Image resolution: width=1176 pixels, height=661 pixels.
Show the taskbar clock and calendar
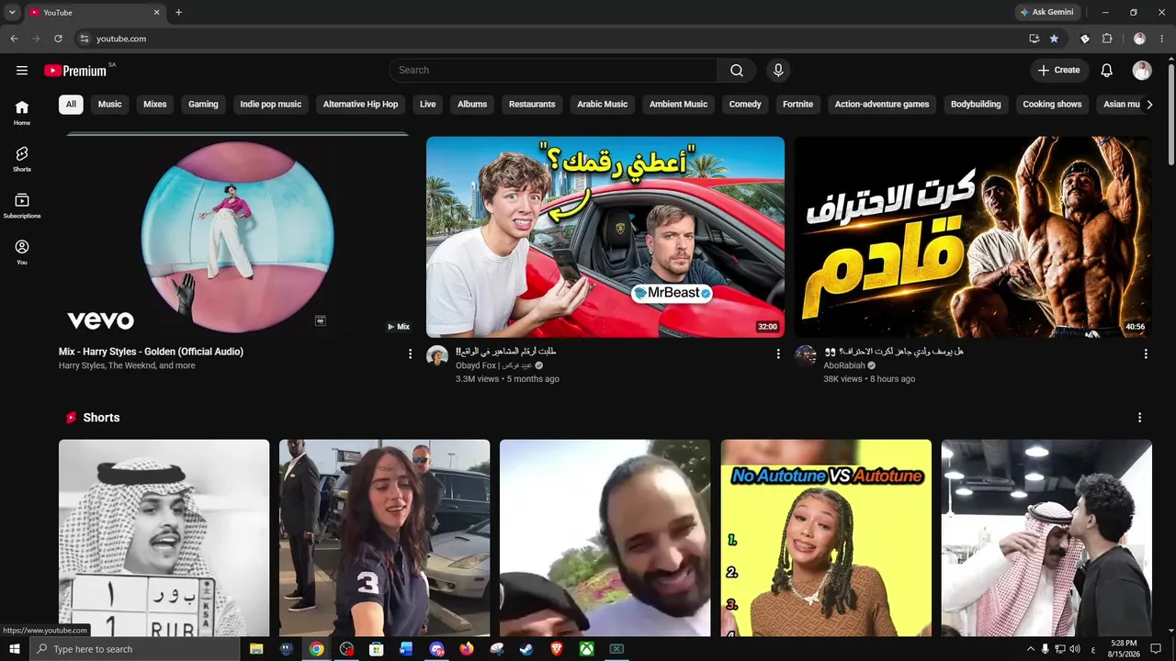tap(1125, 649)
